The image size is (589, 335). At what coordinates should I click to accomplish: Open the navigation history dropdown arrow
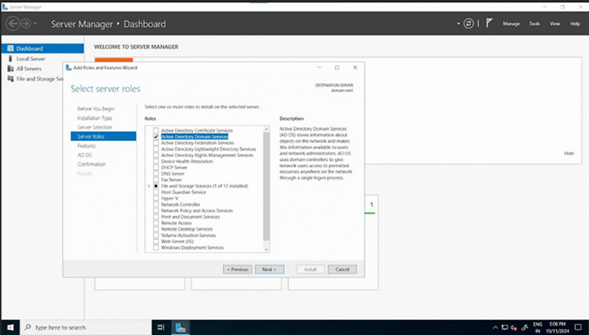pos(36,24)
